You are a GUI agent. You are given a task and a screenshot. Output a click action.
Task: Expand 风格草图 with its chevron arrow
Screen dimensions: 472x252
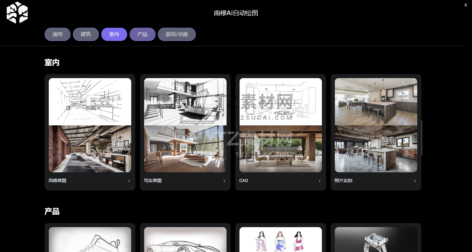[129, 181]
